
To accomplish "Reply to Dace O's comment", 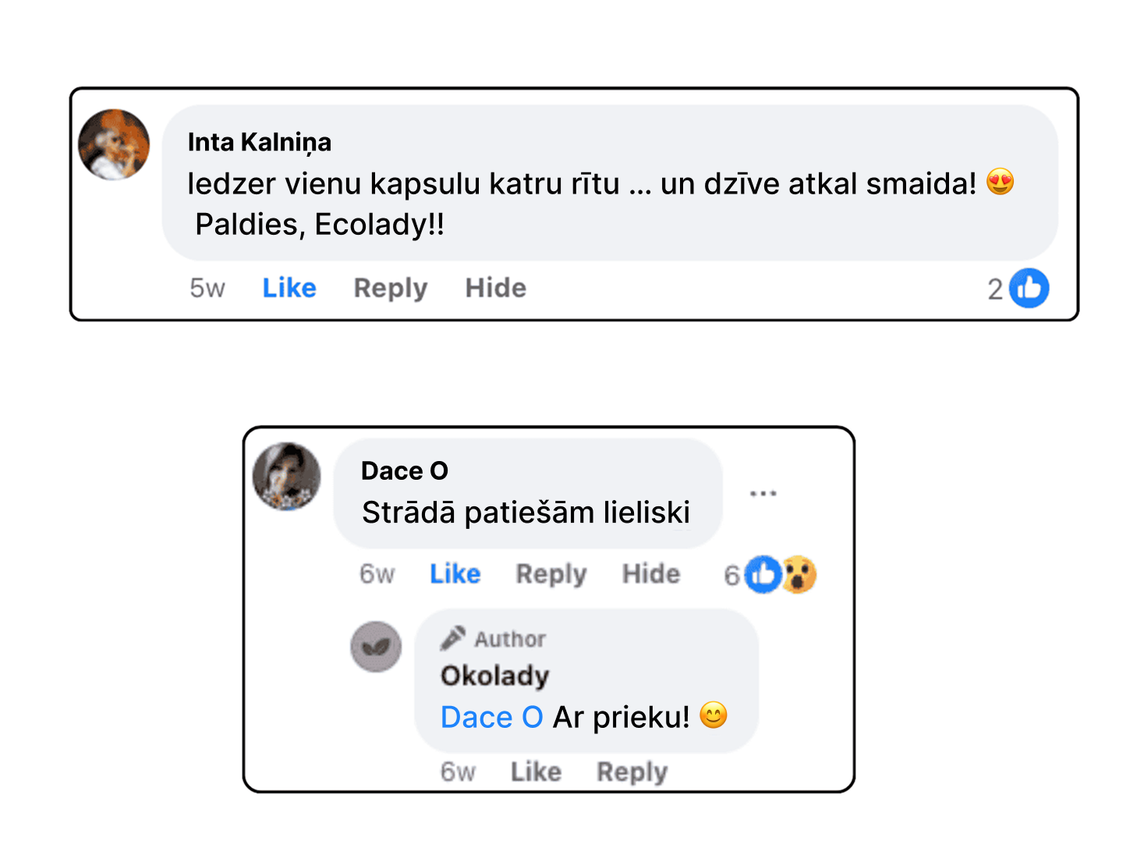I will pyautogui.click(x=551, y=574).
